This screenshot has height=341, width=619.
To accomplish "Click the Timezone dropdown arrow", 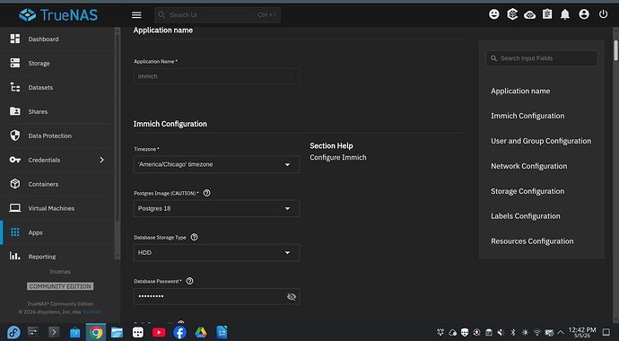I will coord(287,164).
